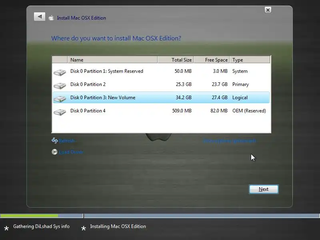Click the OEM (Reserved) type cell
This screenshot has width=320, height=240.
point(249,111)
